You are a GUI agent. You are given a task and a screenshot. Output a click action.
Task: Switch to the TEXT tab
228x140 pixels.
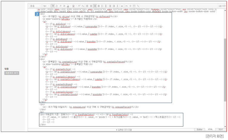tap(220, 130)
